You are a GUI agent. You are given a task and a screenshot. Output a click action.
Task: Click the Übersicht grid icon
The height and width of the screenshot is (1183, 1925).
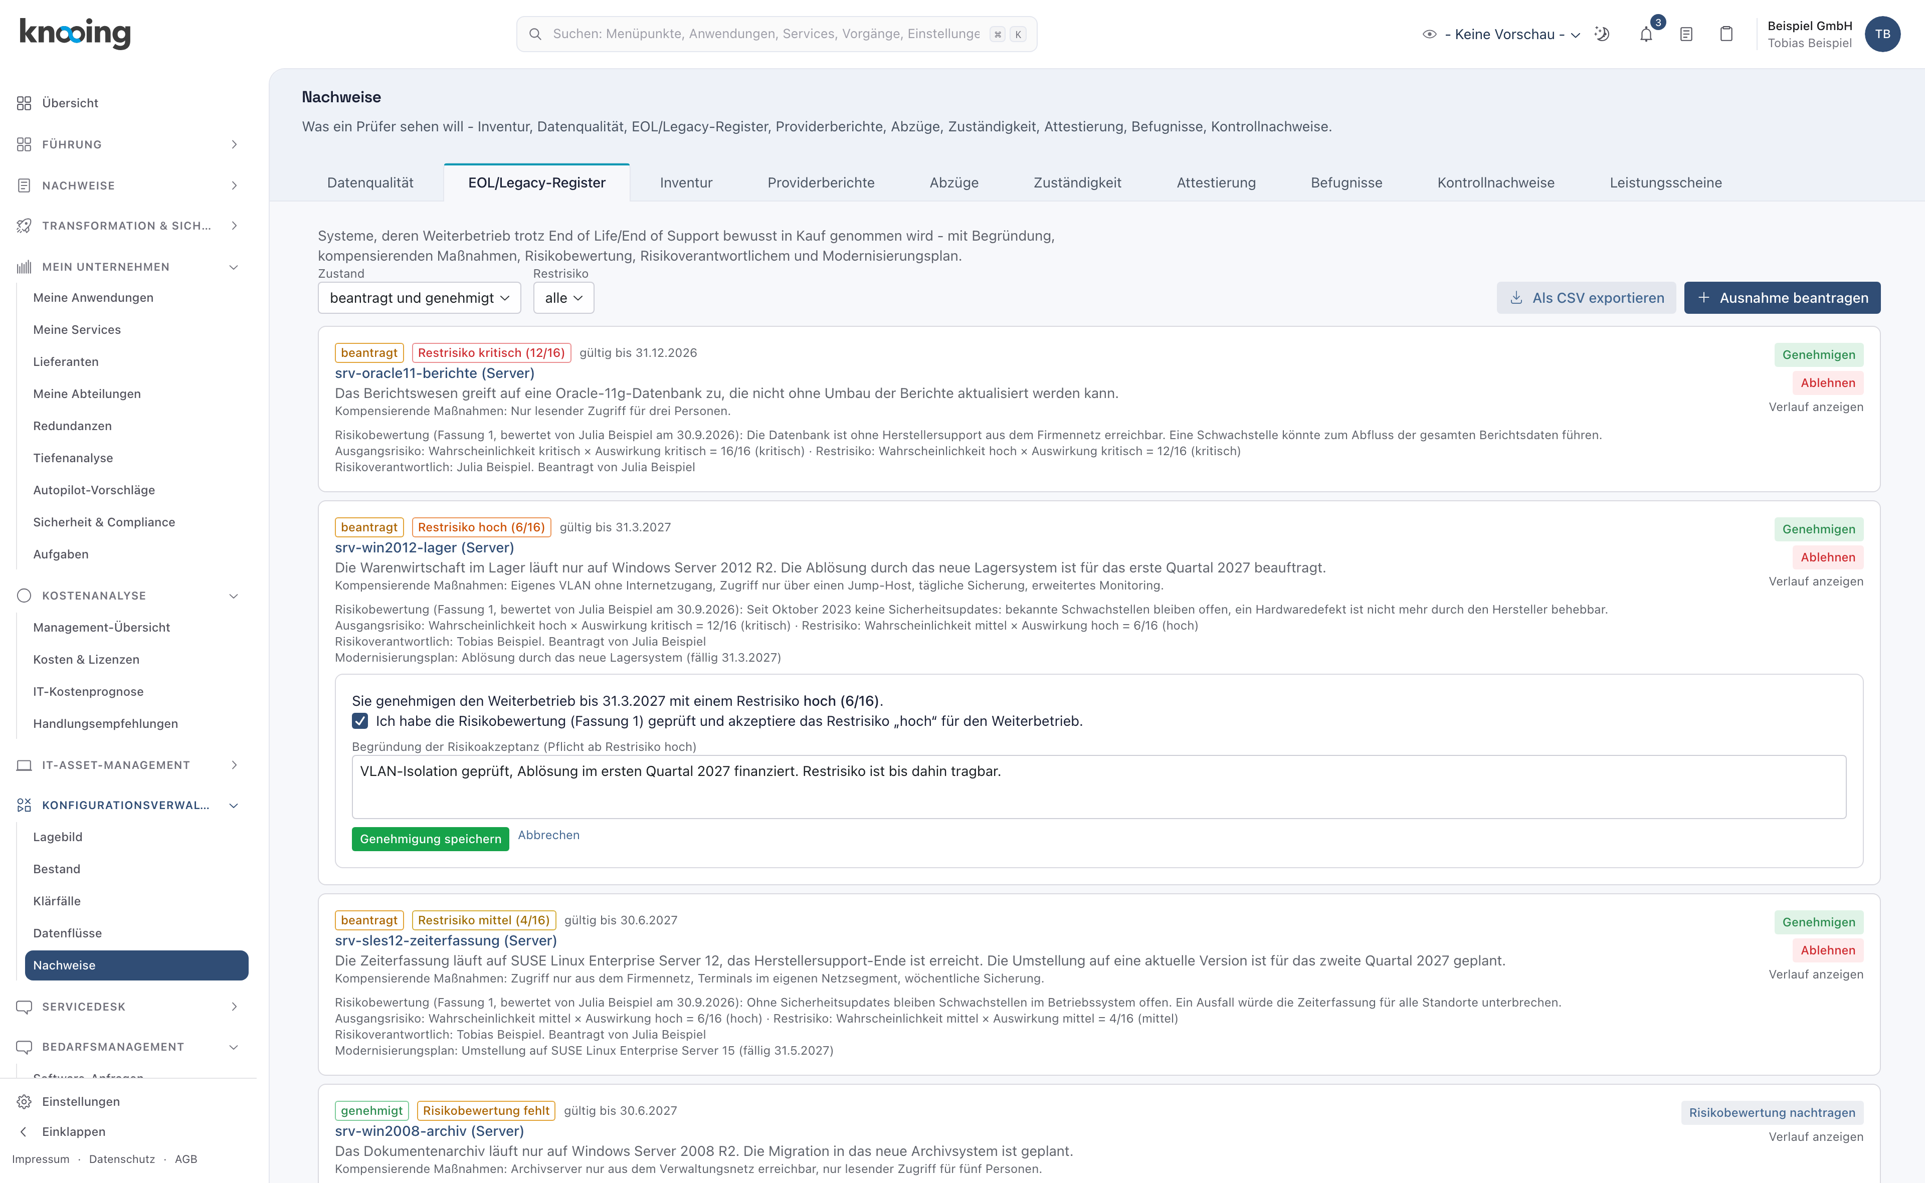pos(24,103)
